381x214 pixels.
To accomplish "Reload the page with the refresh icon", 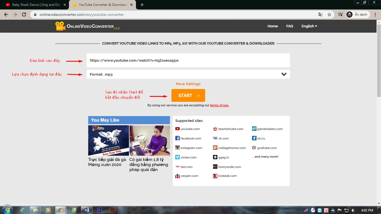I will [24, 15].
